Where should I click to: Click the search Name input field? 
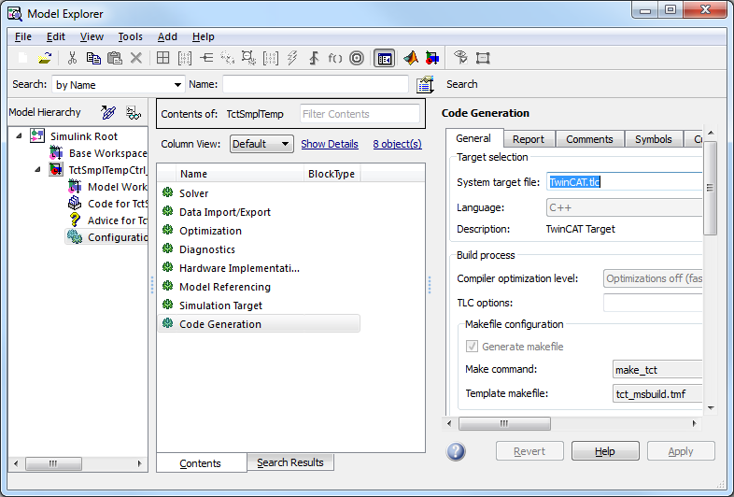[x=316, y=84]
